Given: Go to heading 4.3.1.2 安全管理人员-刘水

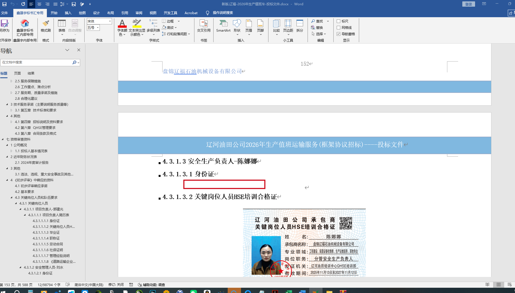Looking at the screenshot, I should pyautogui.click(x=44, y=267).
